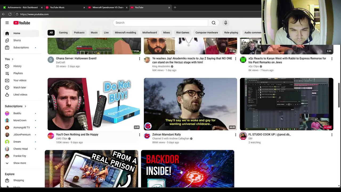Screen dimensions: 341x192
Task: Open History in the sidebar
Action: coord(21,66)
